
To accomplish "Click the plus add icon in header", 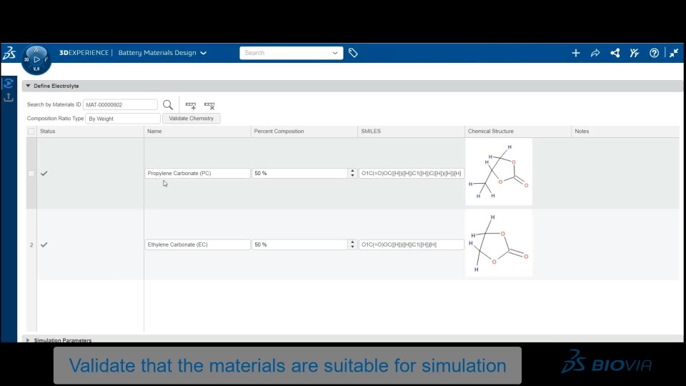I will pyautogui.click(x=576, y=53).
